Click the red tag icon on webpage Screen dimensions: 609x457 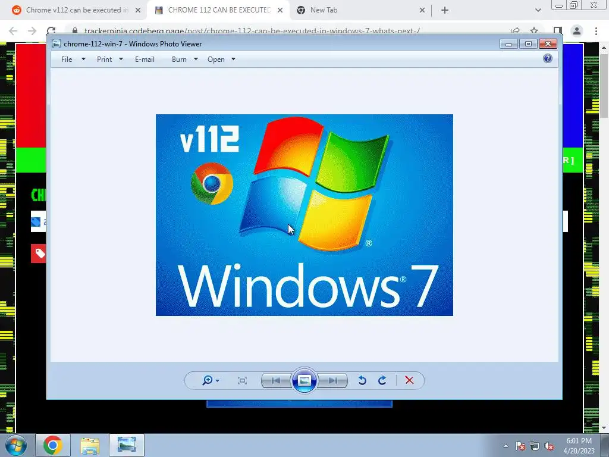(x=39, y=253)
